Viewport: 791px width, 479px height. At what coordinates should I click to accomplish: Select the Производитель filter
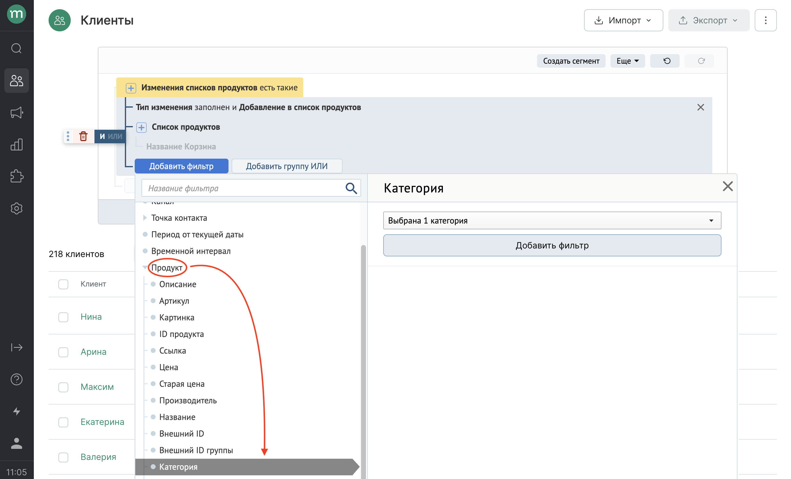tap(188, 400)
